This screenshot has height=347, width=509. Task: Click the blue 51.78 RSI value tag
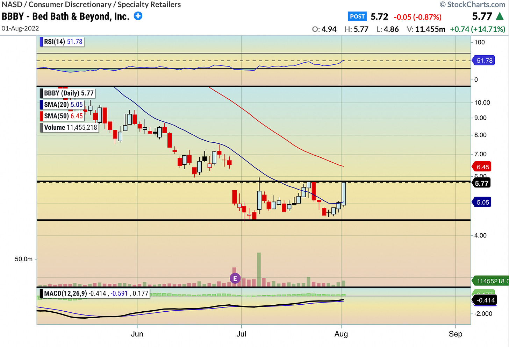(x=483, y=61)
